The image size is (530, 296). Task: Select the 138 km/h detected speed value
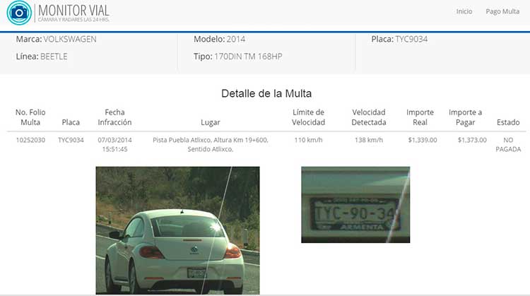(369, 140)
